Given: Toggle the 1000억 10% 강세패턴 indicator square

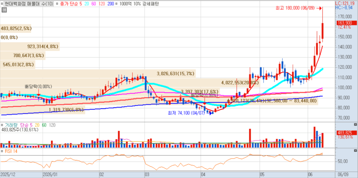Looking at the screenshot, I should tap(117, 4).
